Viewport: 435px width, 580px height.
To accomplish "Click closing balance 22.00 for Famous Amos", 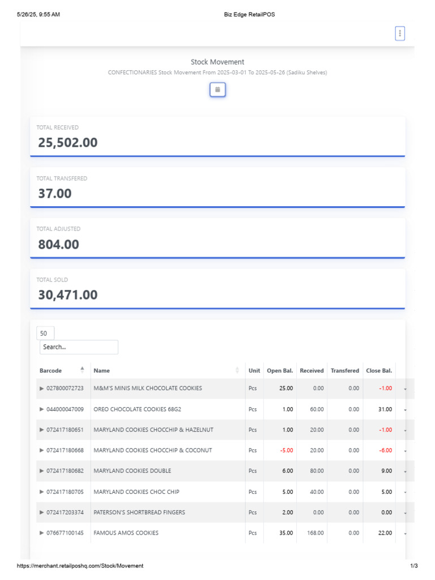I will pos(385,533).
